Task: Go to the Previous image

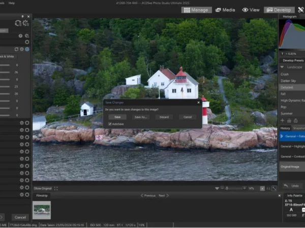Action: (x=148, y=196)
